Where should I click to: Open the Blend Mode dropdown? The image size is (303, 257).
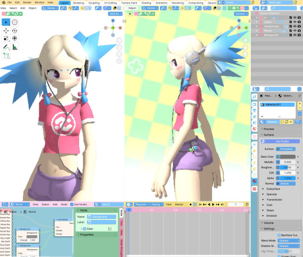pyautogui.click(x=289, y=240)
